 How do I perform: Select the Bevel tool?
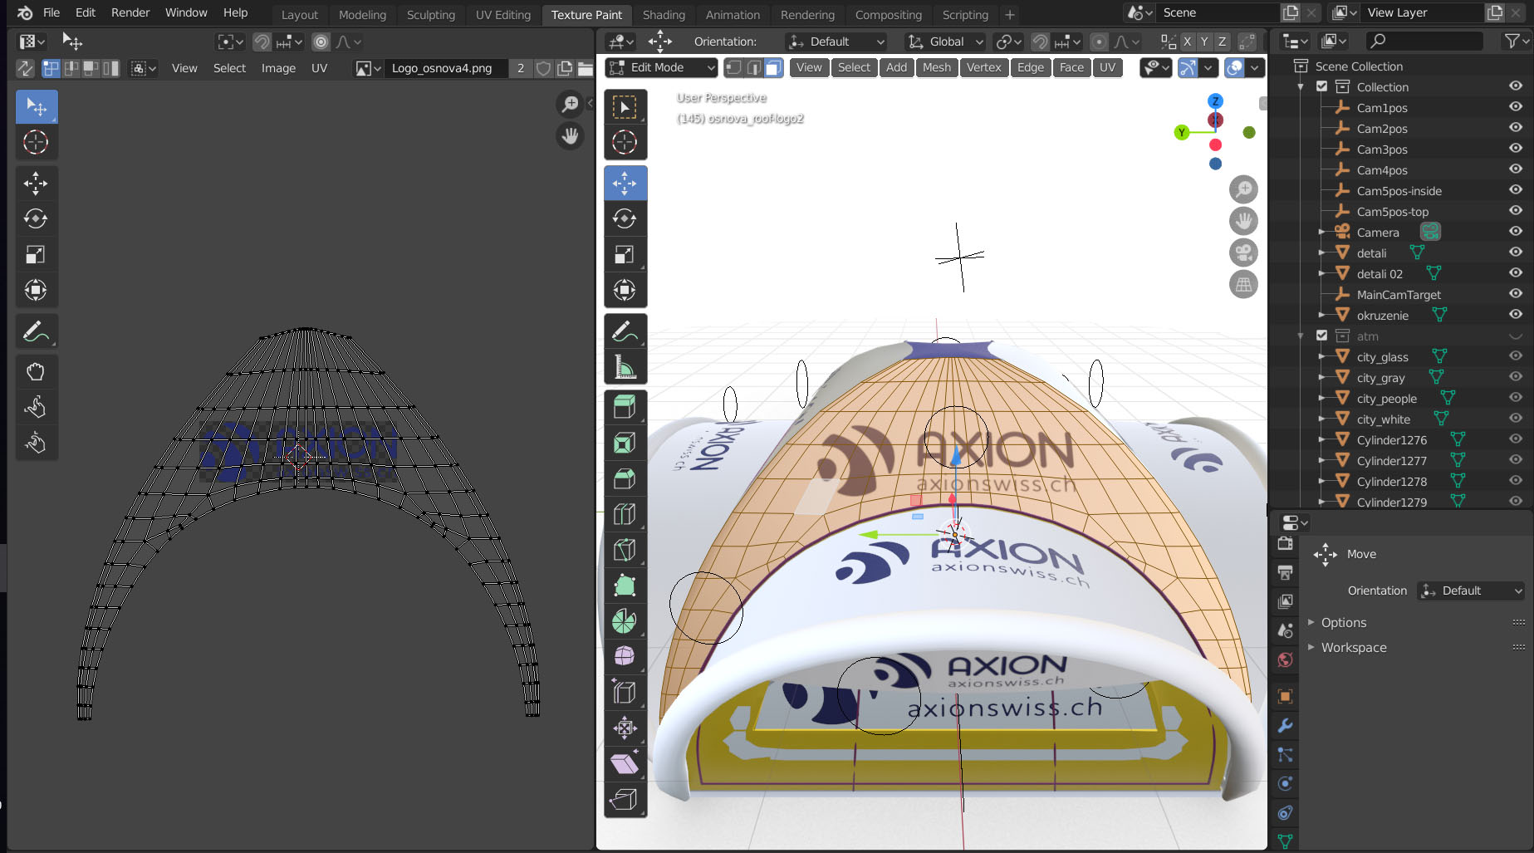point(625,478)
